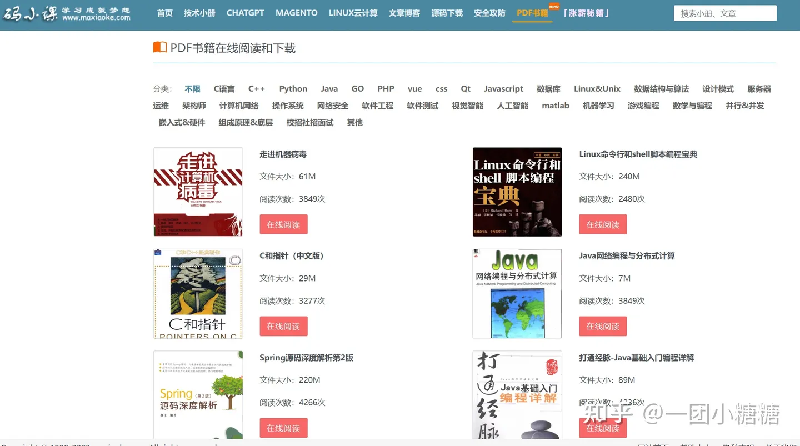
Task: Filter by 运维 category
Action: coord(161,106)
